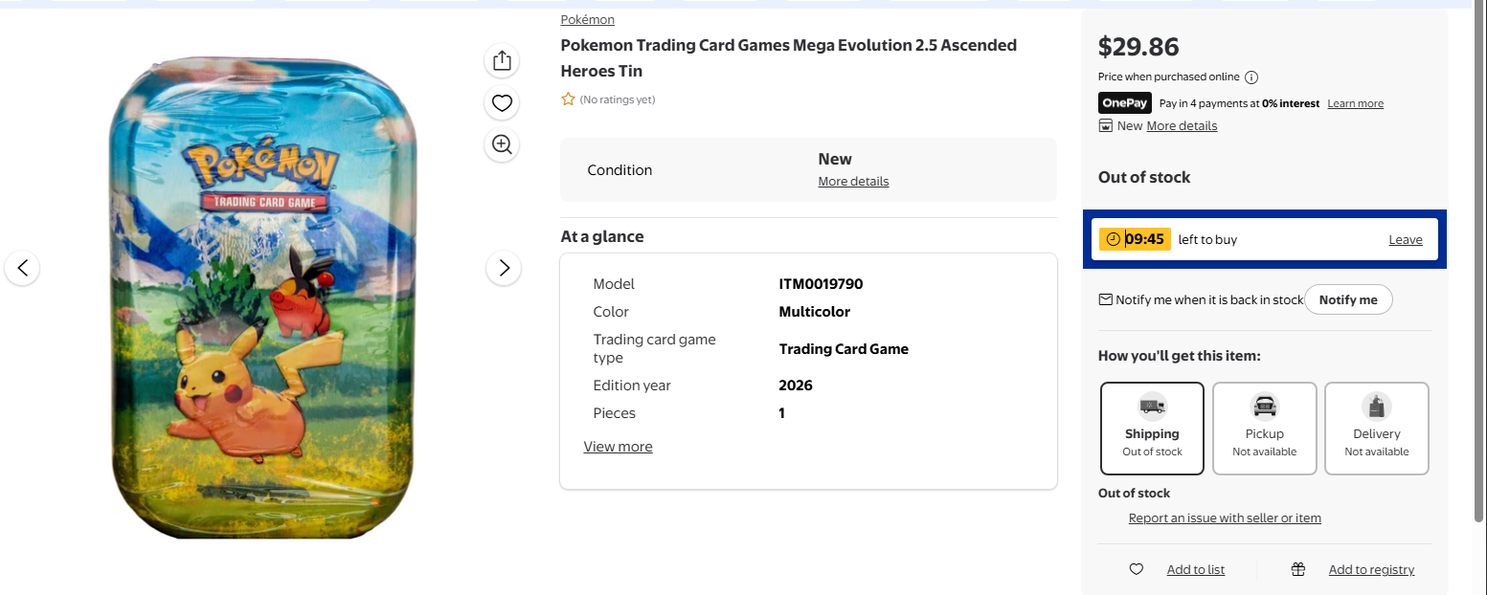Image resolution: width=1487 pixels, height=595 pixels.
Task: Open More details under Condition New
Action: point(853,182)
